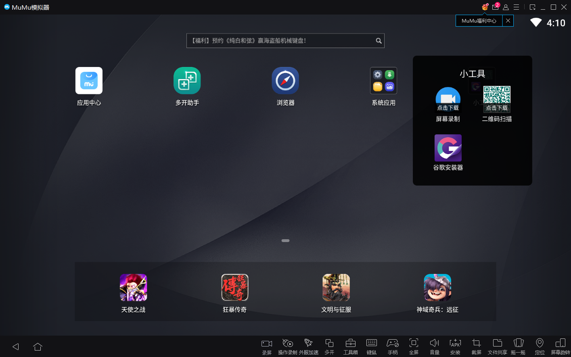571x357 pixels.
Task: Click the Wi-Fi status icon
Action: coord(536,22)
